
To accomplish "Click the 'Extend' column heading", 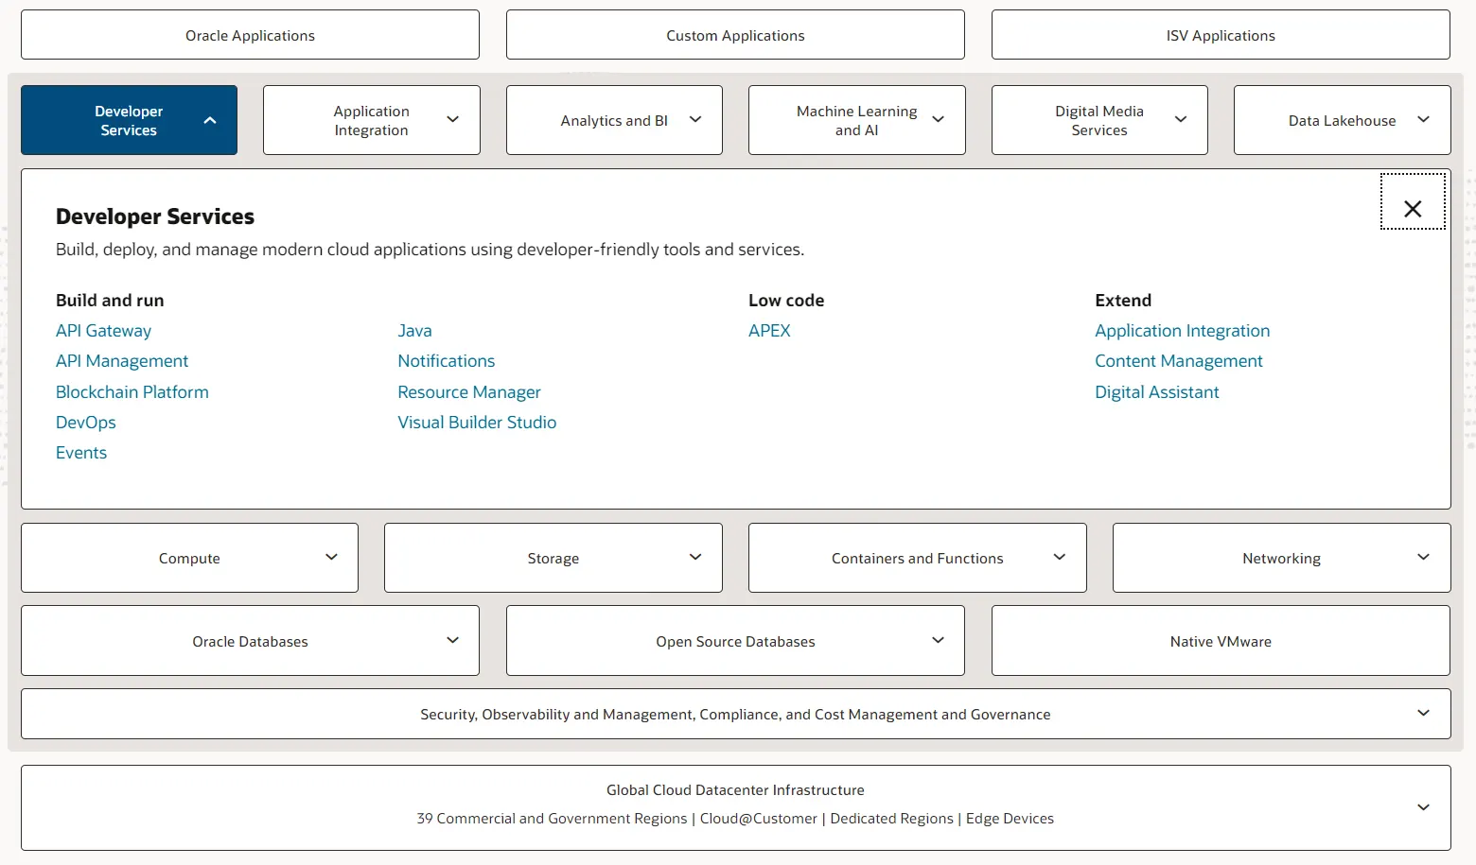I will [x=1123, y=301].
